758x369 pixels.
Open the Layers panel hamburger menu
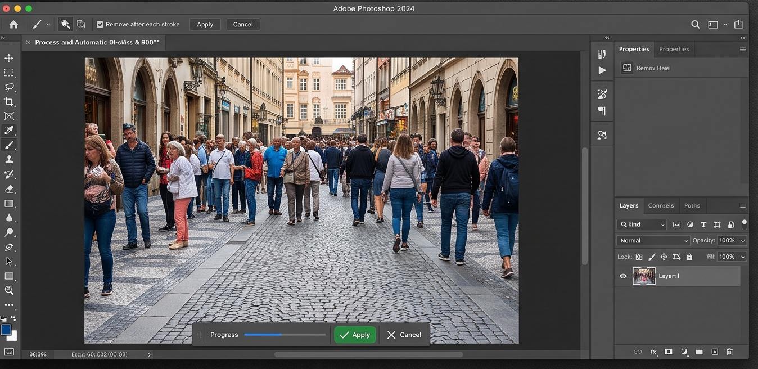(743, 205)
